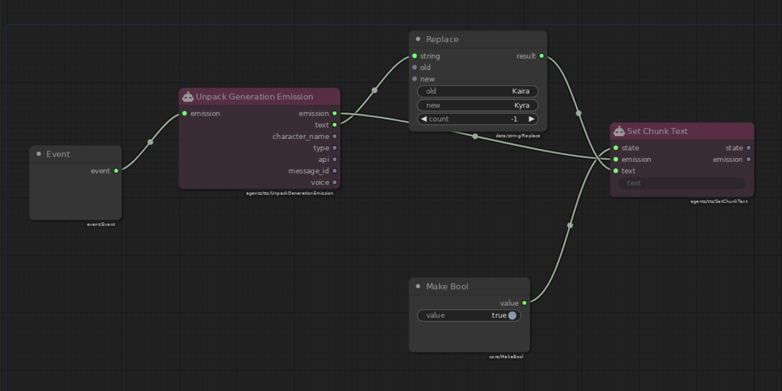Screen dimensions: 782x391
Task: Click Set Chunk Text text input socket
Action: (x=616, y=171)
